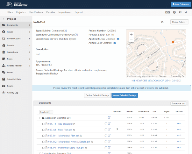Open the 101 Newport Meadows Cir address link
This screenshot has width=192, height=154.
pyautogui.click(x=156, y=81)
